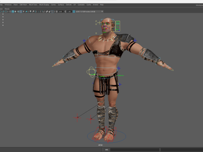This screenshot has width=203, height=152.
Task: Open the Deform menu
Action: [x=69, y=5]
